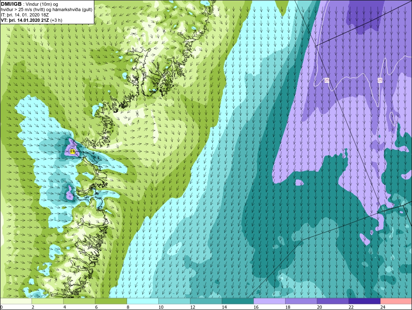Click the legend scale number 24

(x=383, y=307)
